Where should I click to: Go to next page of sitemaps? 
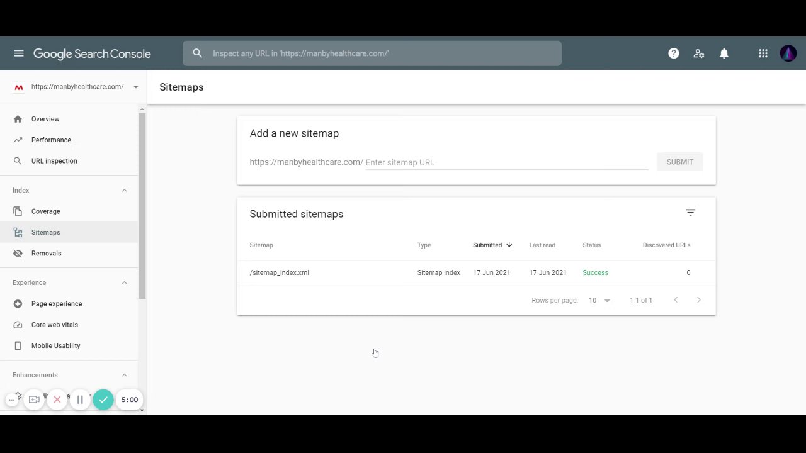pos(699,300)
